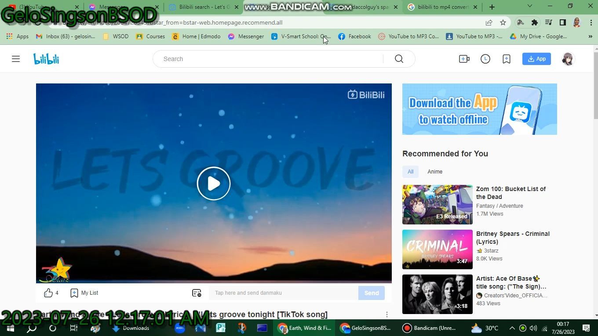Select the All recommendation tab

point(410,172)
